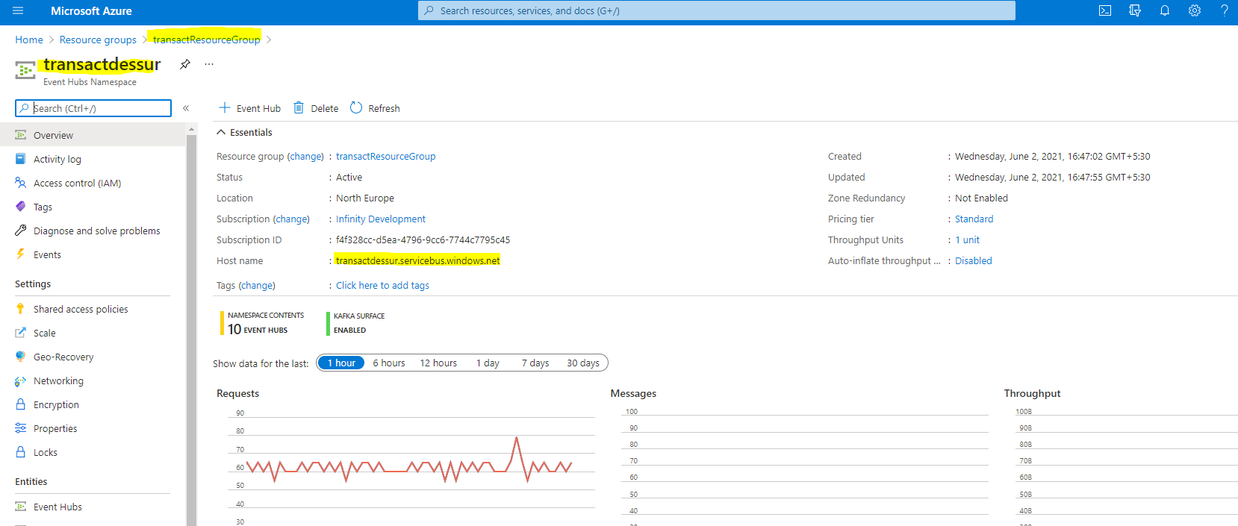Click the Delete trash icon
This screenshot has width=1238, height=526.
(x=299, y=108)
